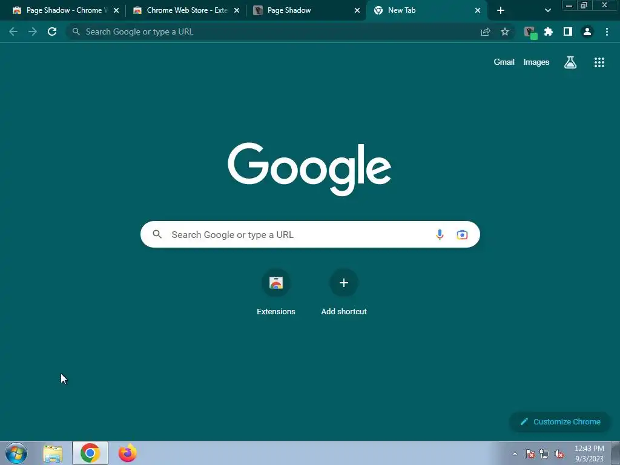The width and height of the screenshot is (620, 465).
Task: Start voice search with the microphone
Action: [440, 234]
